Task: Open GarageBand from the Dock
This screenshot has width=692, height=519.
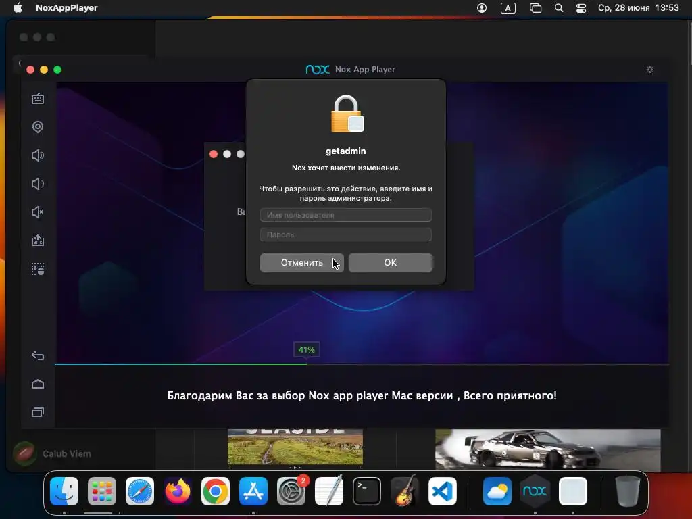Action: [405, 491]
